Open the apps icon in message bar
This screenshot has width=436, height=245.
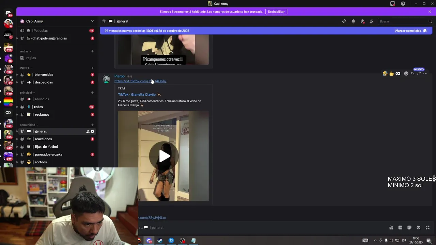pyautogui.click(x=428, y=228)
